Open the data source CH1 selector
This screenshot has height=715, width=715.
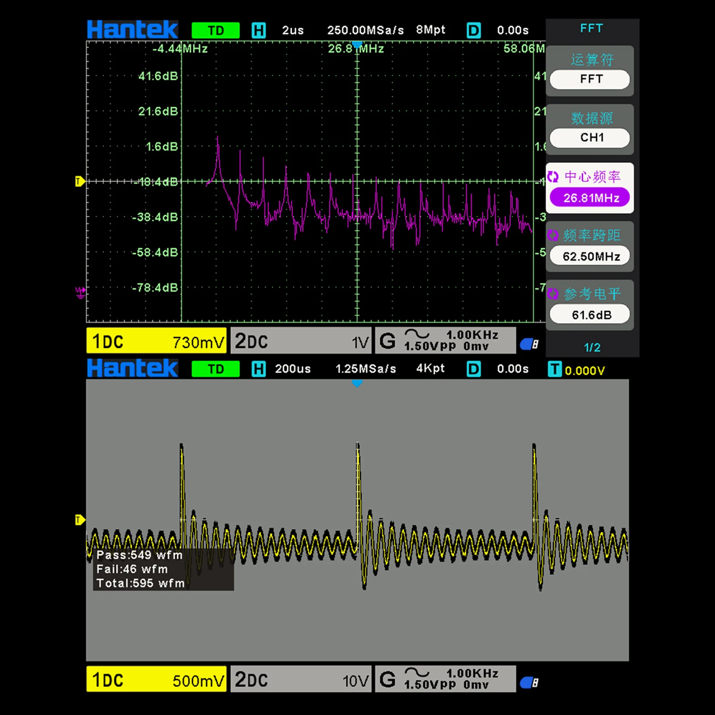(x=590, y=138)
